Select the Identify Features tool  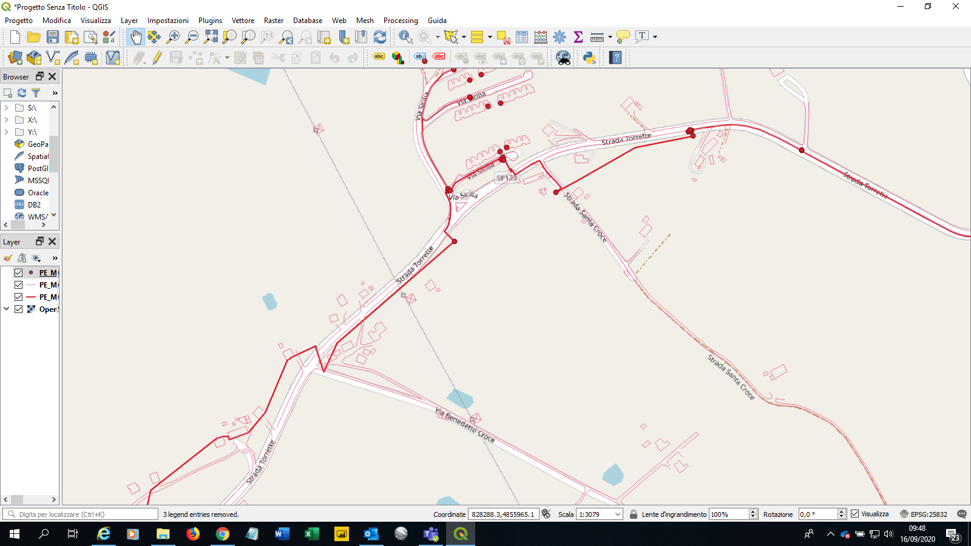(405, 37)
